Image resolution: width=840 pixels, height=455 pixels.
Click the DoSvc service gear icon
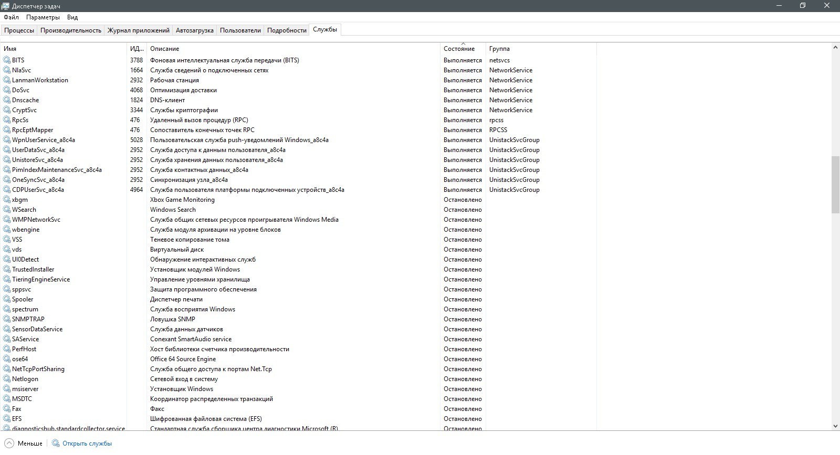coord(7,90)
